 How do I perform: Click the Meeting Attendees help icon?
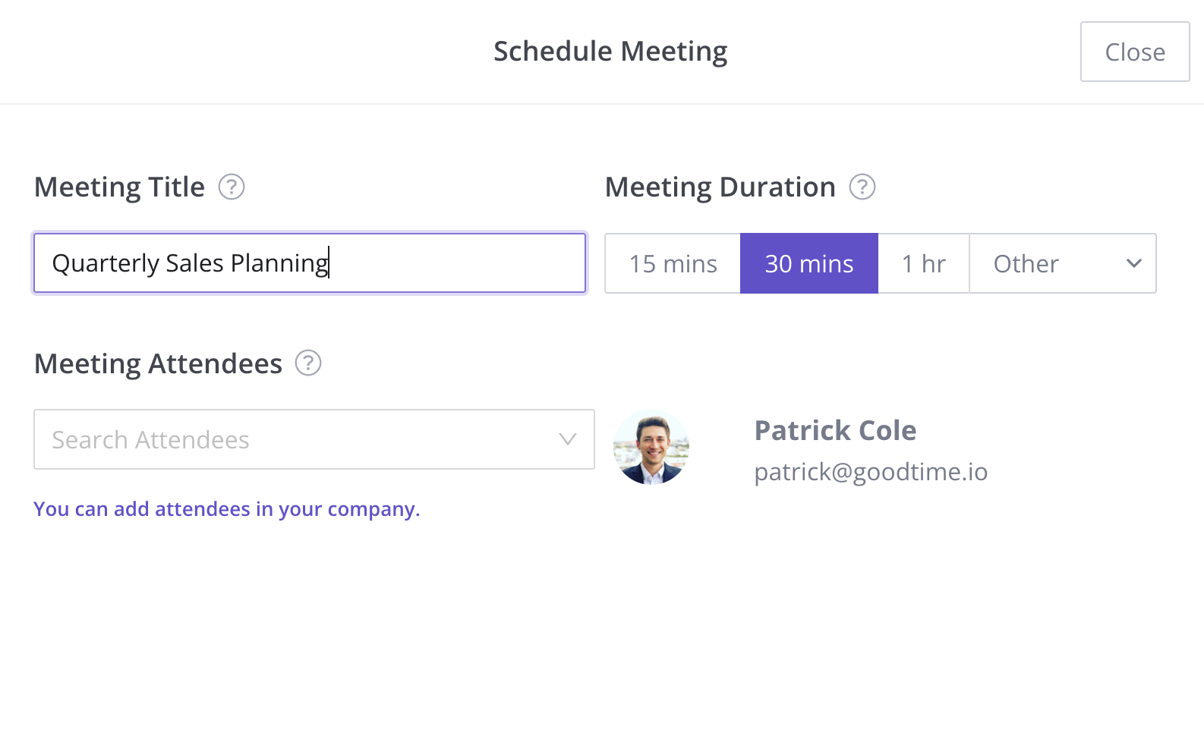(308, 363)
